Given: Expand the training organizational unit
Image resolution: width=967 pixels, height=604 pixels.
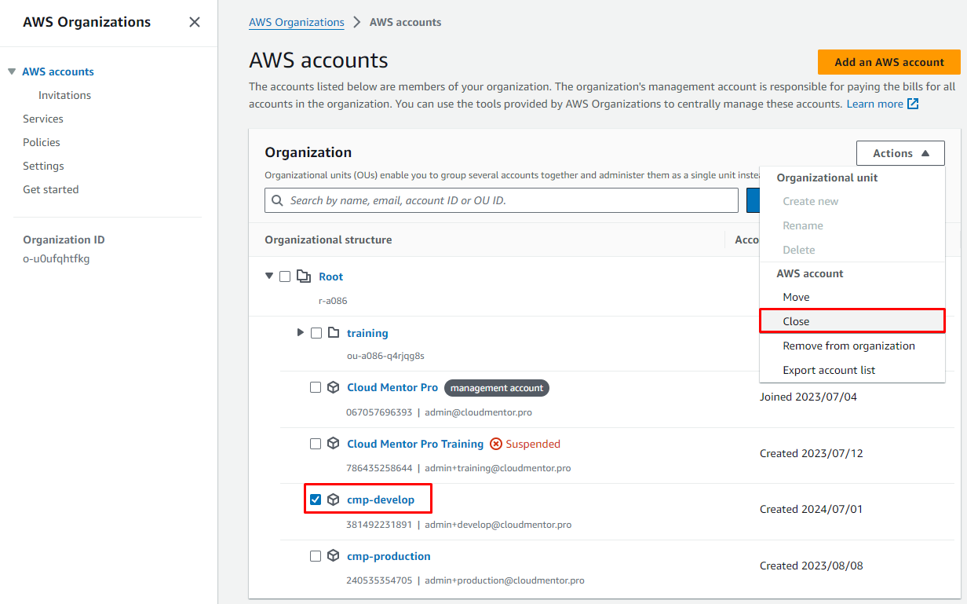Looking at the screenshot, I should click(x=301, y=333).
